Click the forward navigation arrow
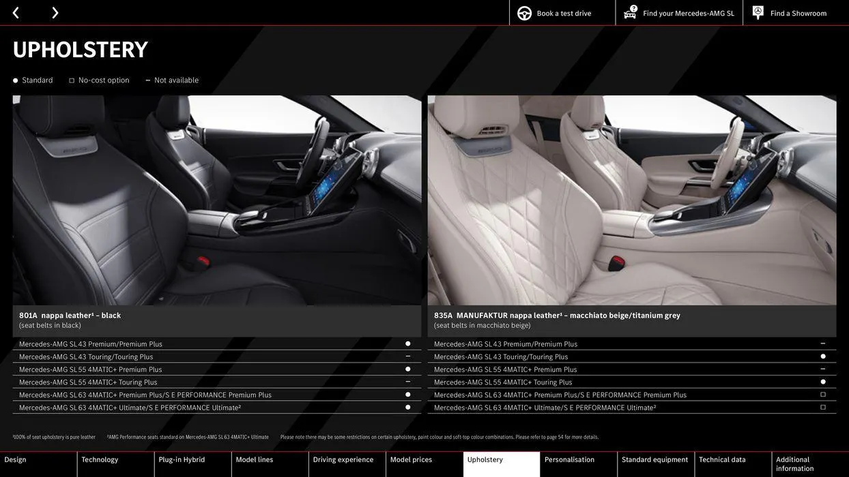 (x=55, y=11)
